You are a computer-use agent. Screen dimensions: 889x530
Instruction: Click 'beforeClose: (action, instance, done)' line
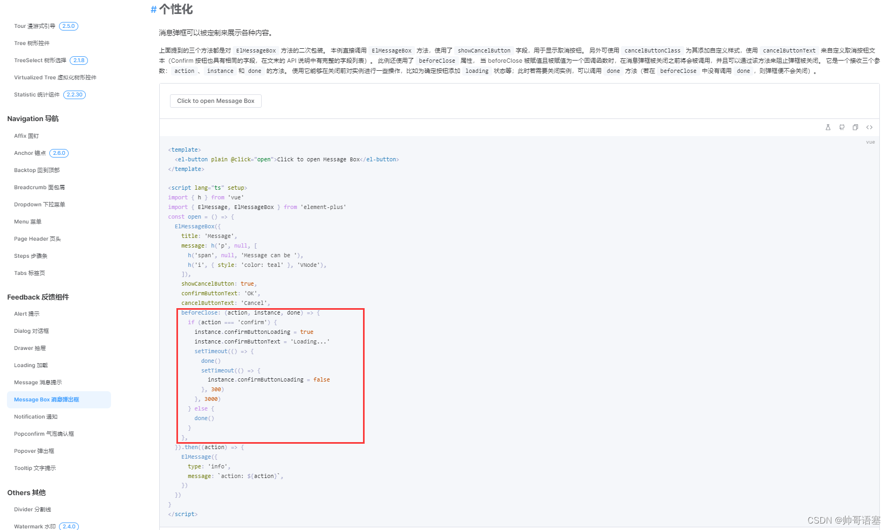point(250,313)
